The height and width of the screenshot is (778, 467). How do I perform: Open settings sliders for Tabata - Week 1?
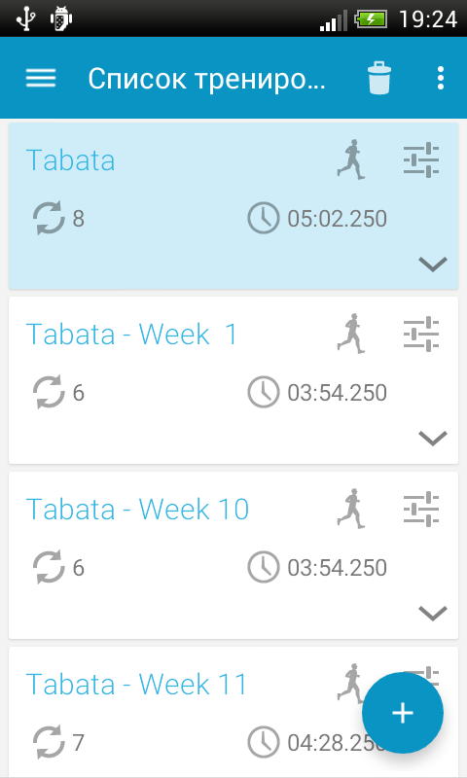[421, 334]
